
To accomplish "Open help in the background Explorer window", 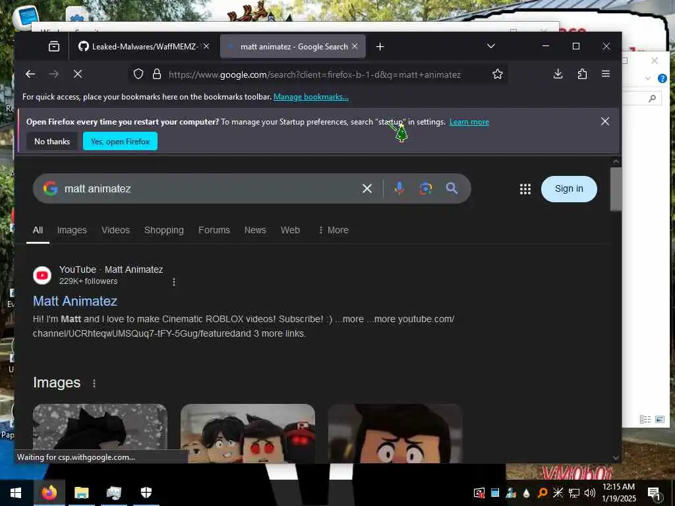I will tap(662, 78).
